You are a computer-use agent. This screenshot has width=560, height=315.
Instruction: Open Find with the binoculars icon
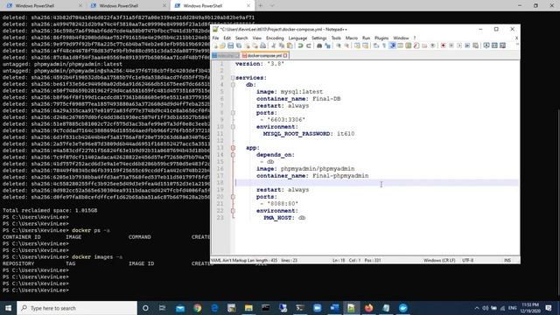click(318, 45)
